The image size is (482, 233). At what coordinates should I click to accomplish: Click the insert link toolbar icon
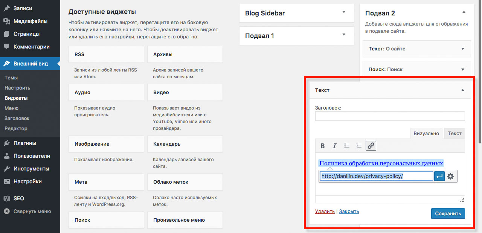pos(371,146)
